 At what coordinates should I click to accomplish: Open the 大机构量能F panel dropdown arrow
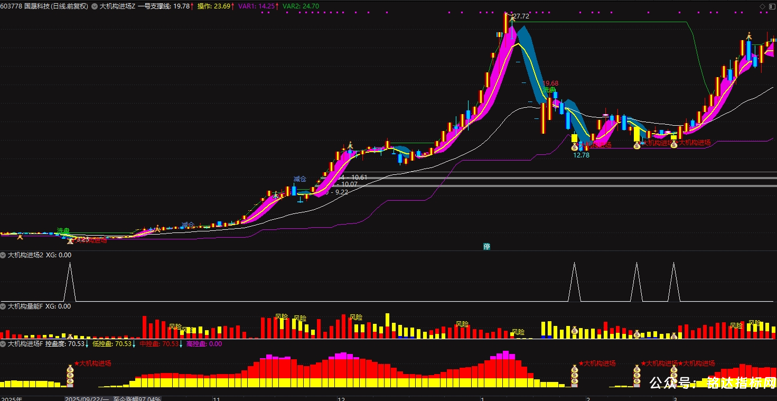coord(3,306)
